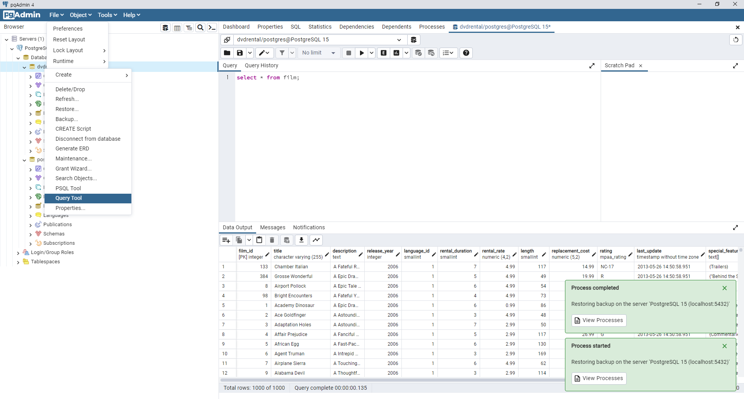Maximize the Data Output panel with arrows icon
744x399 pixels.
[x=735, y=228]
